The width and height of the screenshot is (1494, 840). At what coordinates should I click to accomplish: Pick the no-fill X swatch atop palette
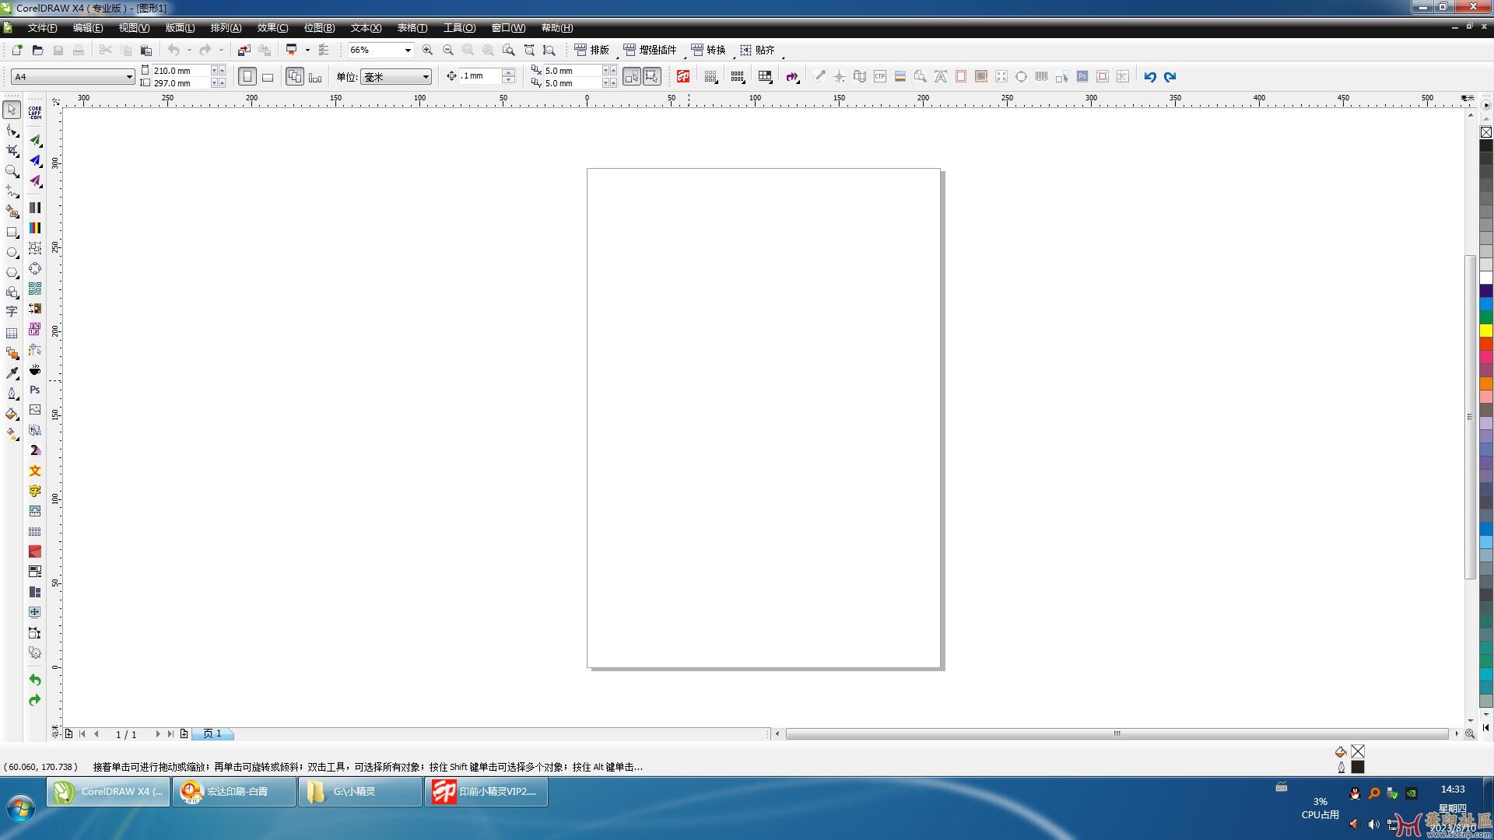pos(1485,132)
